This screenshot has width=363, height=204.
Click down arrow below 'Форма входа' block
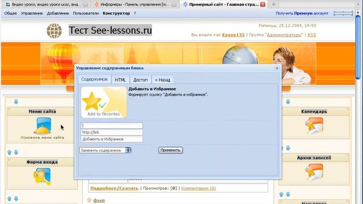(x=16, y=199)
